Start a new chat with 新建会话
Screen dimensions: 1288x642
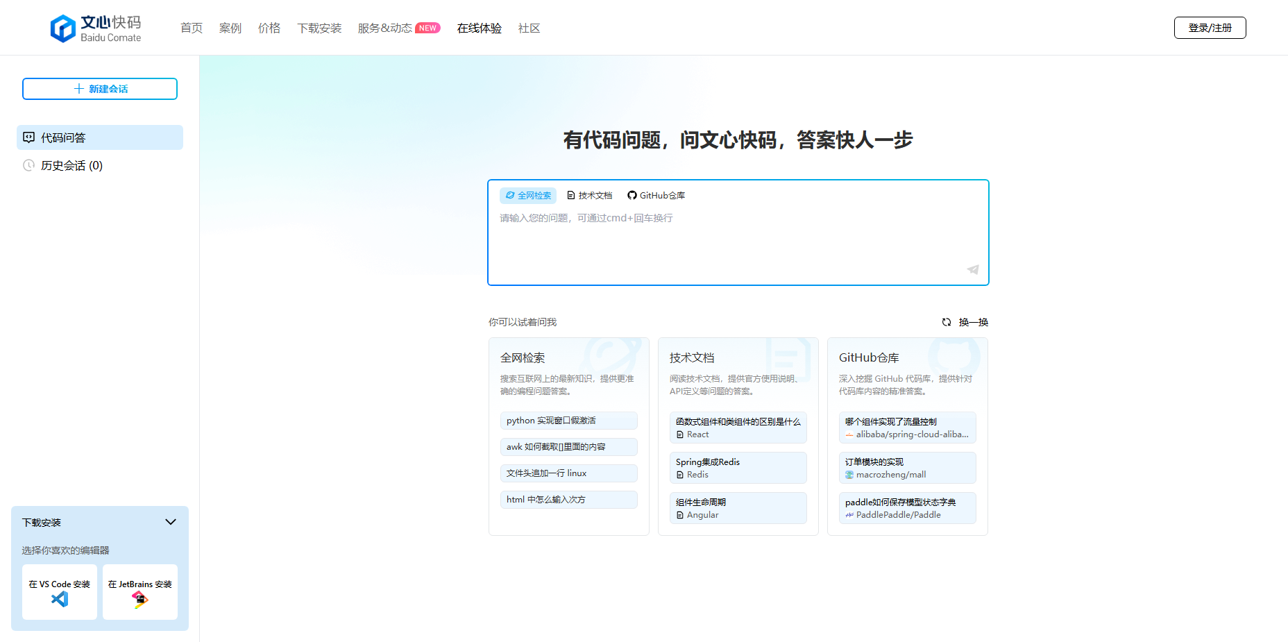pyautogui.click(x=100, y=89)
